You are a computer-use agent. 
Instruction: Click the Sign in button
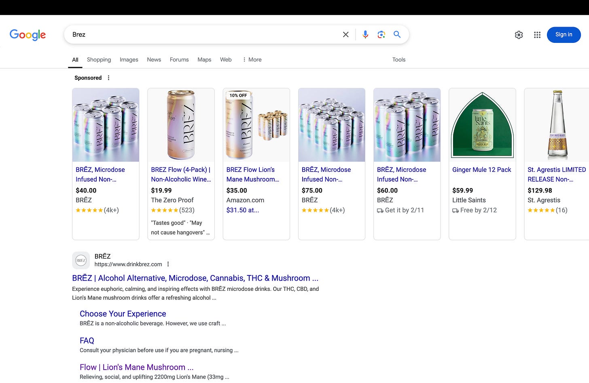pos(564,35)
